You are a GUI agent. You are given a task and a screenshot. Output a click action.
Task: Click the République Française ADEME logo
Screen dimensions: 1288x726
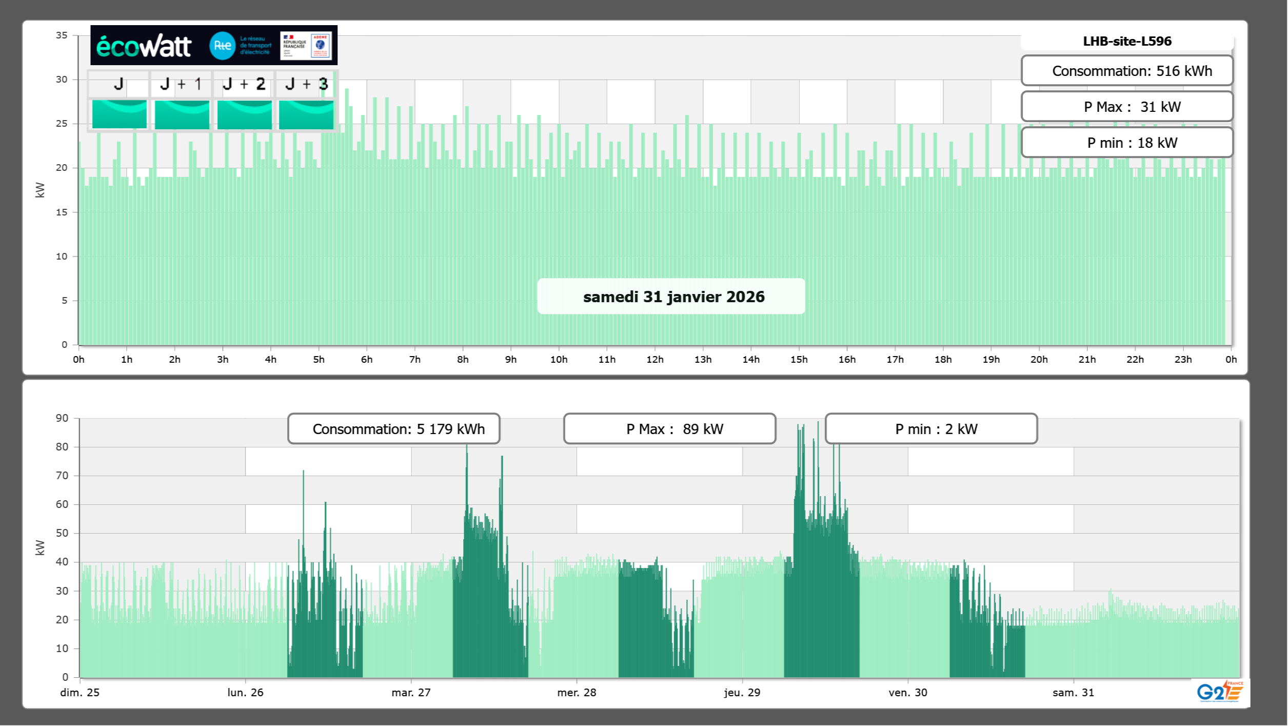coord(306,46)
